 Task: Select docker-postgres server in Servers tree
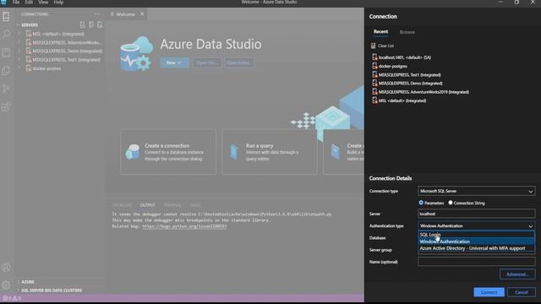[x=43, y=68]
